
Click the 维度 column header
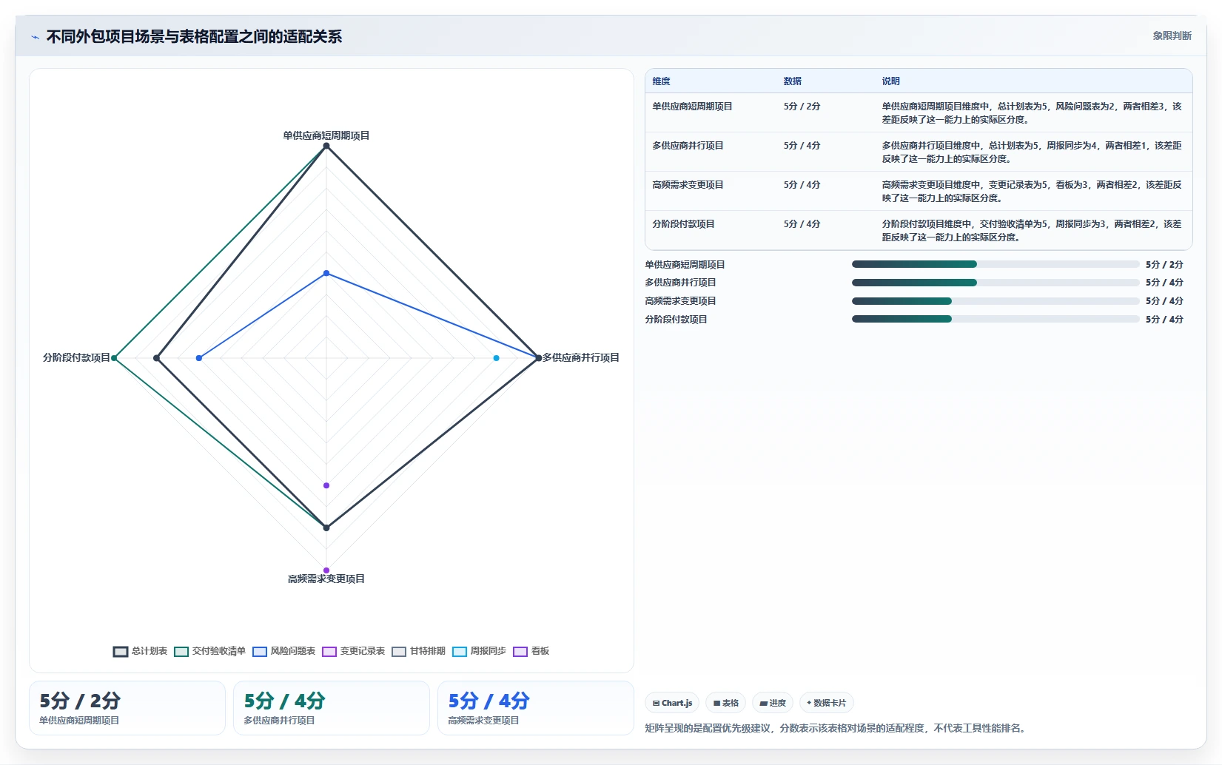[x=661, y=81]
